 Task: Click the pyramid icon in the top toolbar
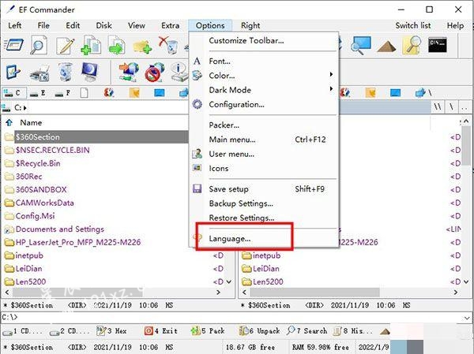pos(386,47)
